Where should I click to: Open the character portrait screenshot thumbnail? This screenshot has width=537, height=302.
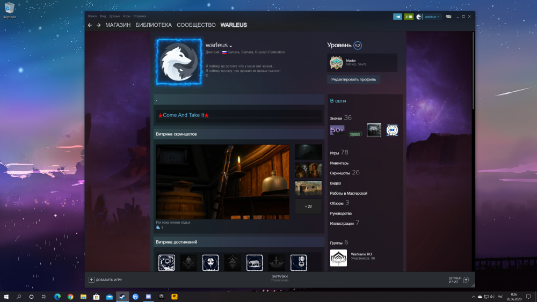pos(308,170)
